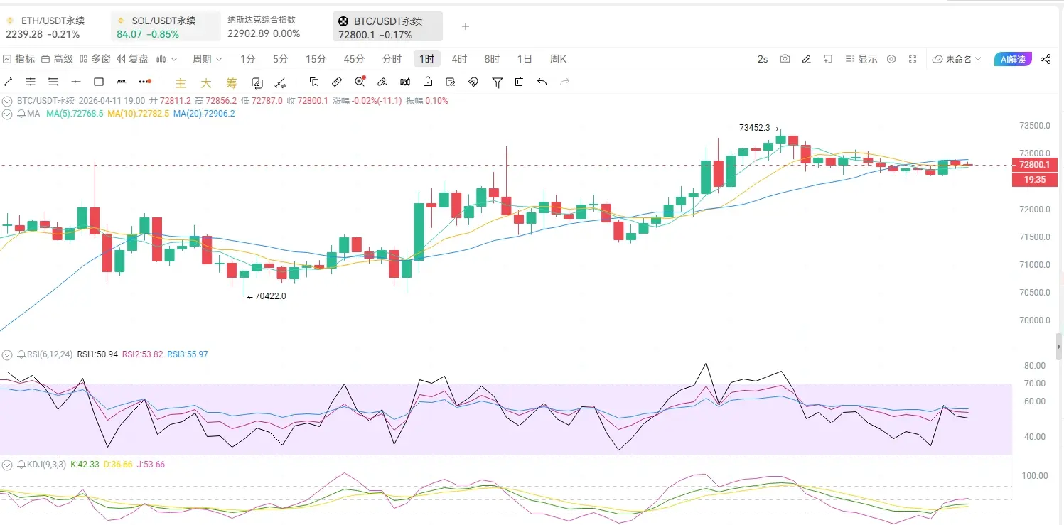Click the add note window icon
This screenshot has width=1064, height=525.
coord(828,59)
